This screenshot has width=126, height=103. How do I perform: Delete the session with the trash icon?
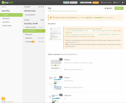41,20
